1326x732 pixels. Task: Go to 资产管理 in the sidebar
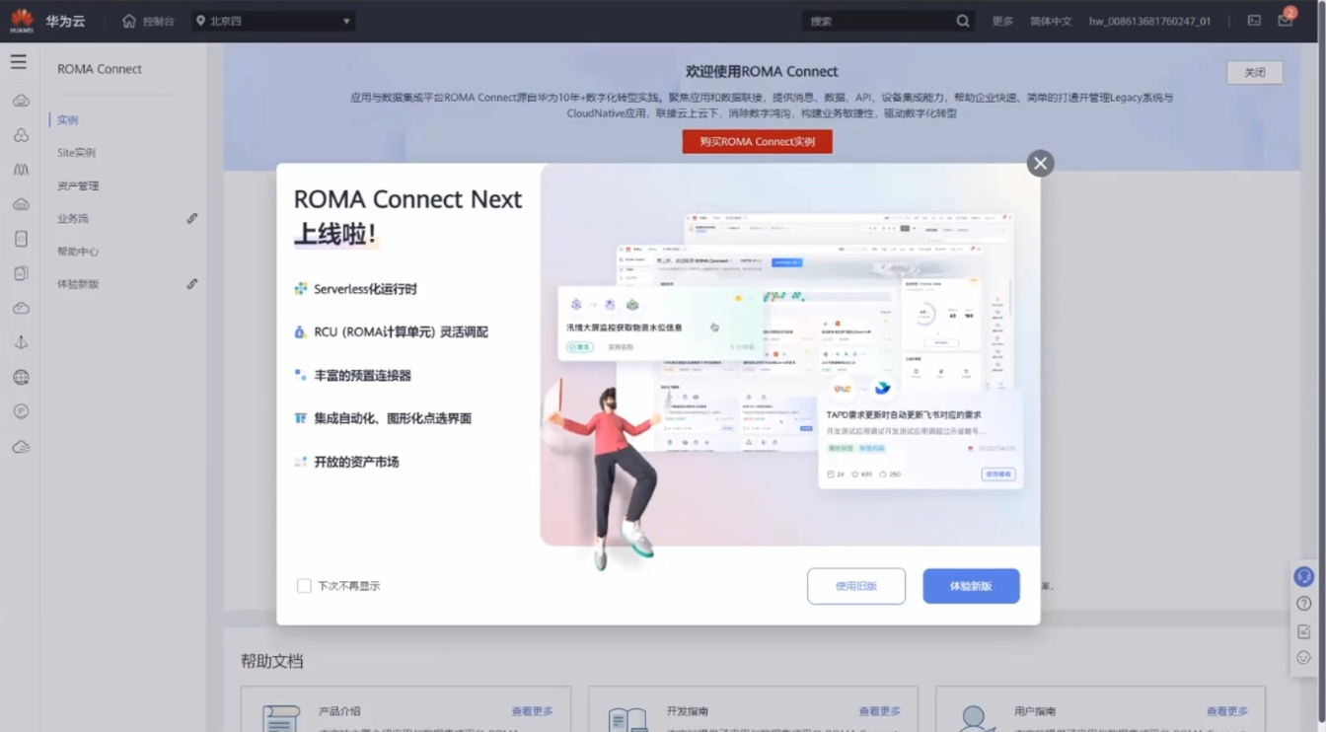[78, 185]
